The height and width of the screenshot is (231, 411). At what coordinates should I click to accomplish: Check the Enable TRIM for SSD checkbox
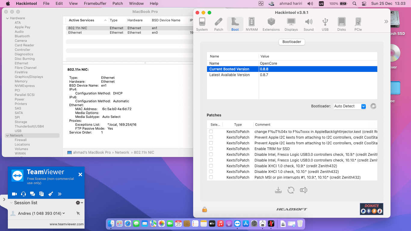click(x=211, y=149)
